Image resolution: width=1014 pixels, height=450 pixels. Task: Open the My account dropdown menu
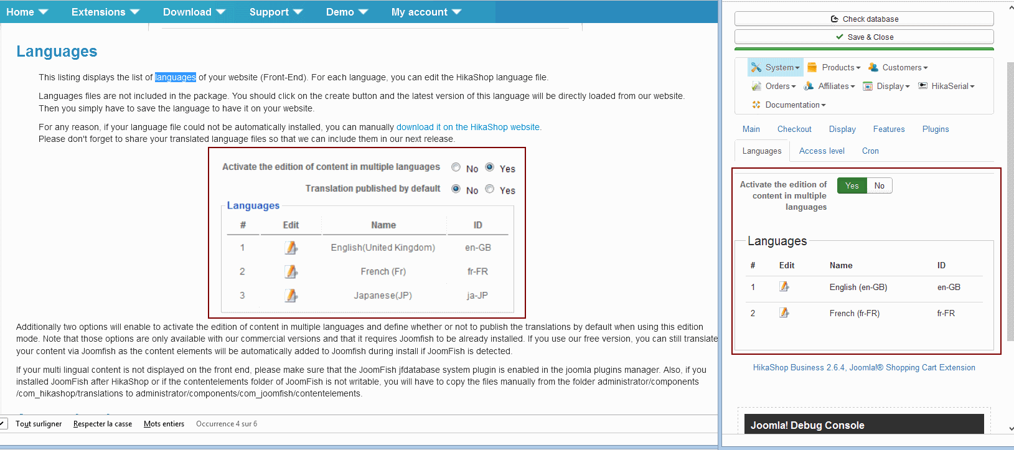pos(426,12)
